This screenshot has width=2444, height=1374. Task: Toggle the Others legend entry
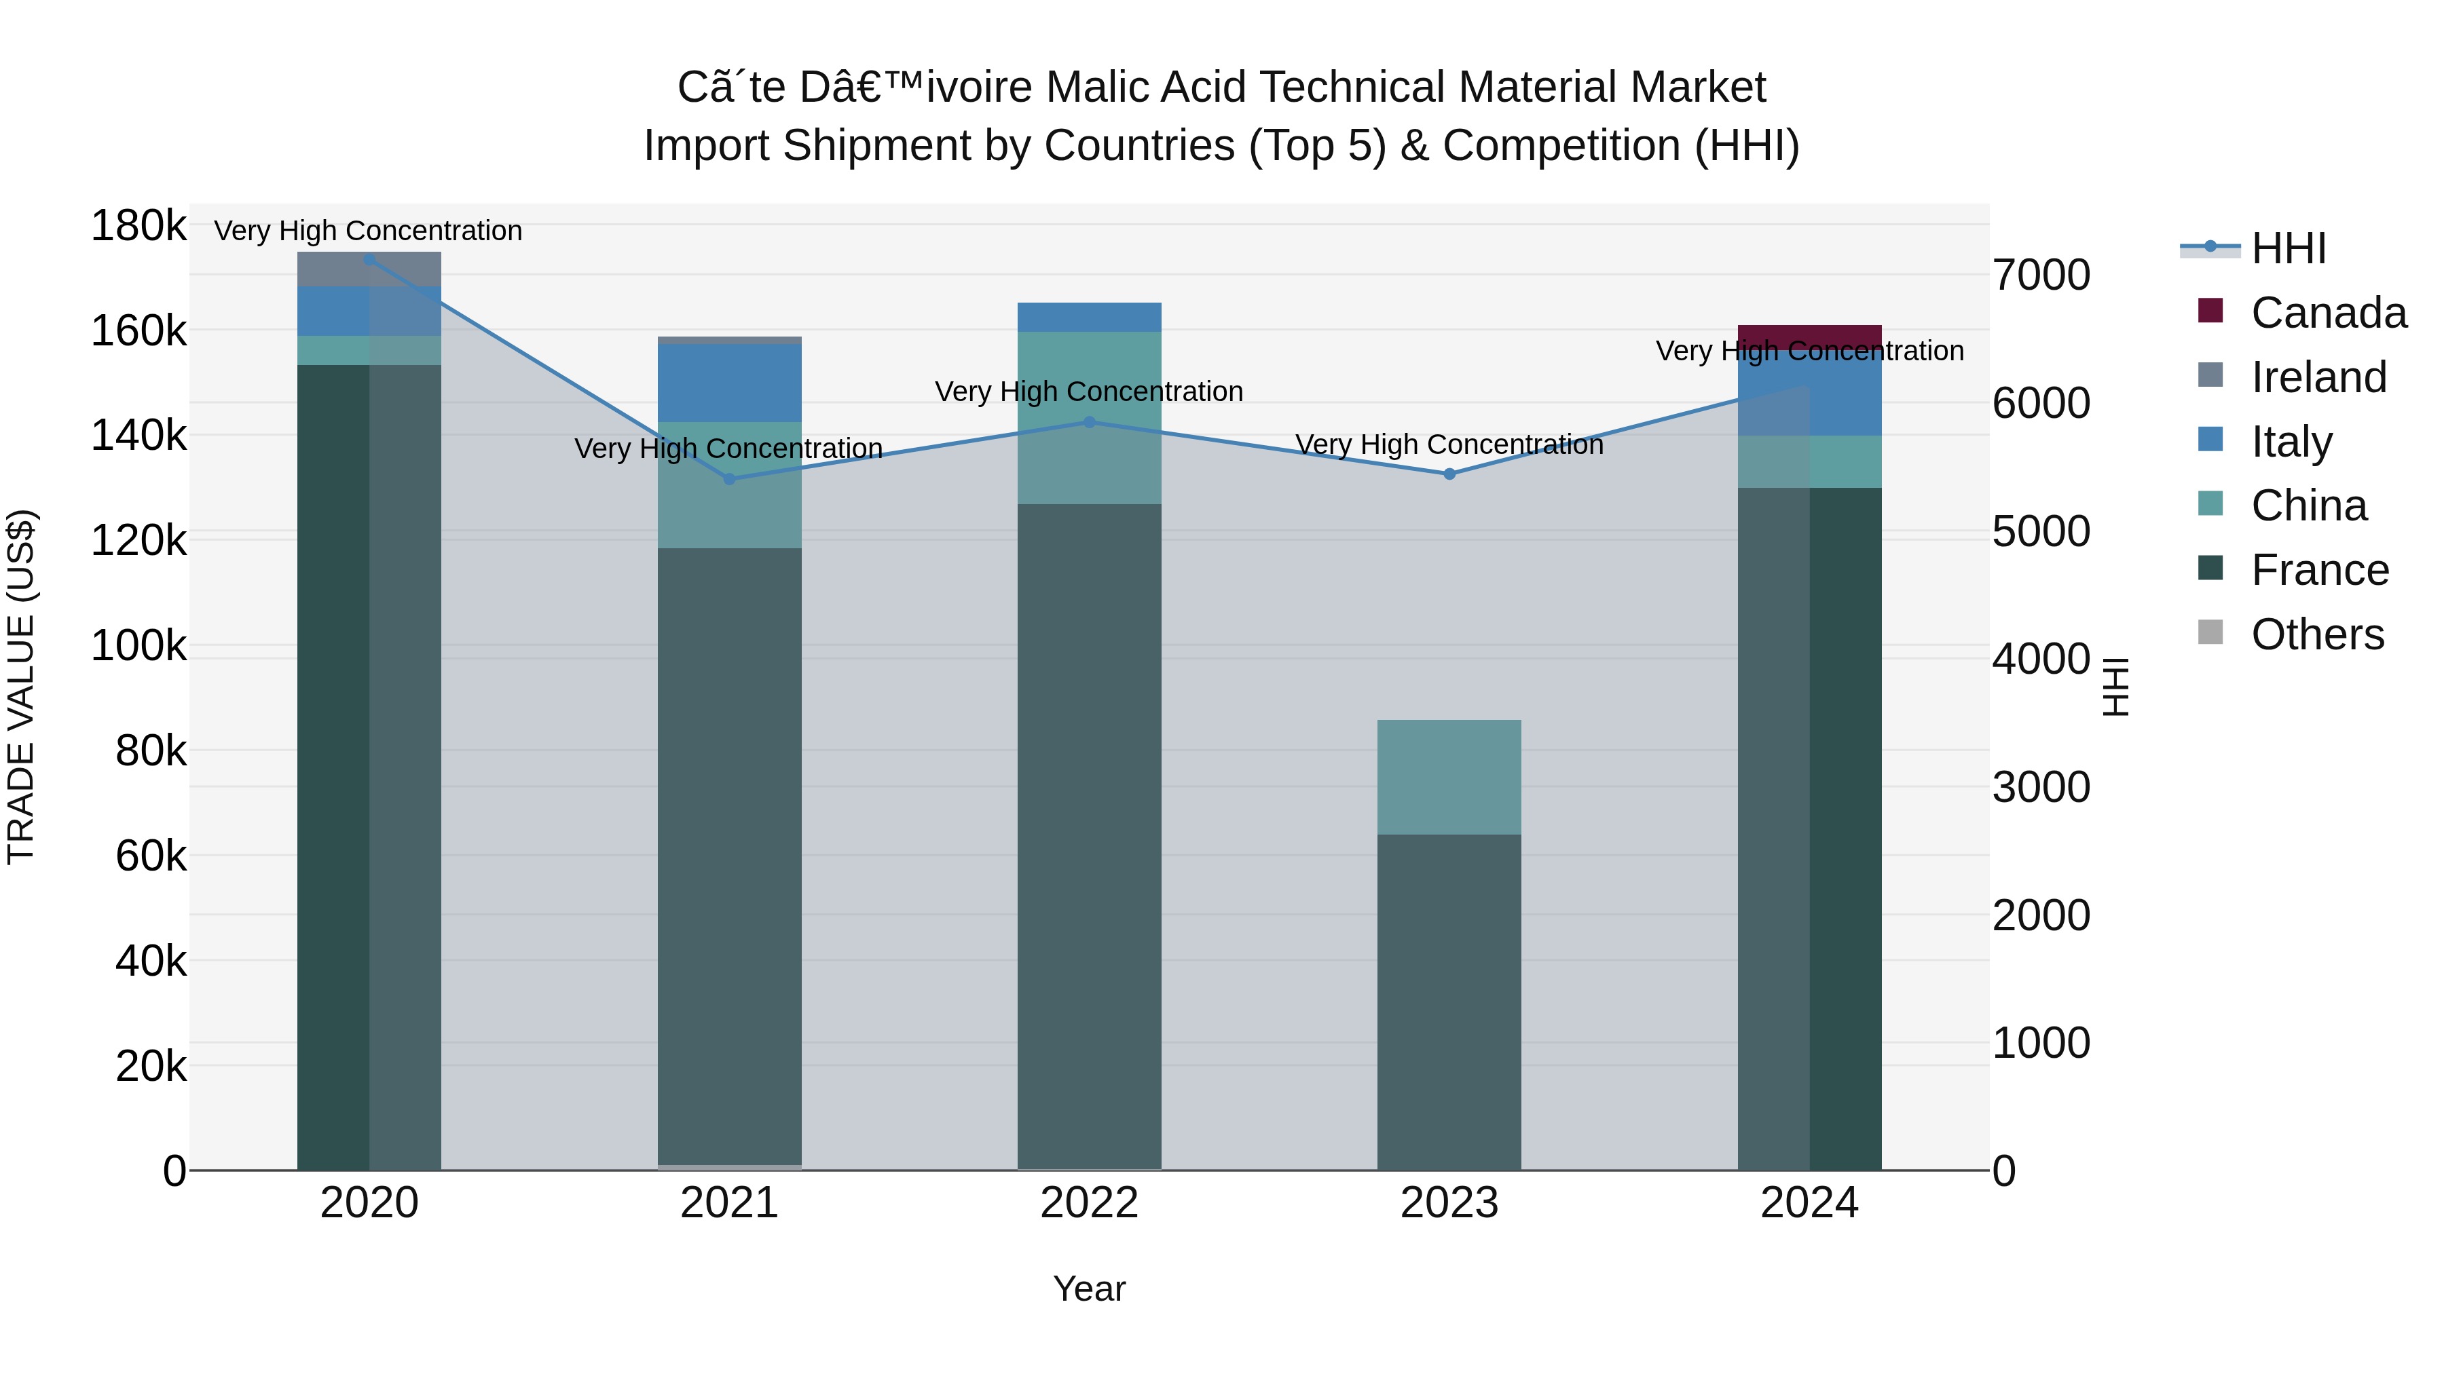[2291, 634]
